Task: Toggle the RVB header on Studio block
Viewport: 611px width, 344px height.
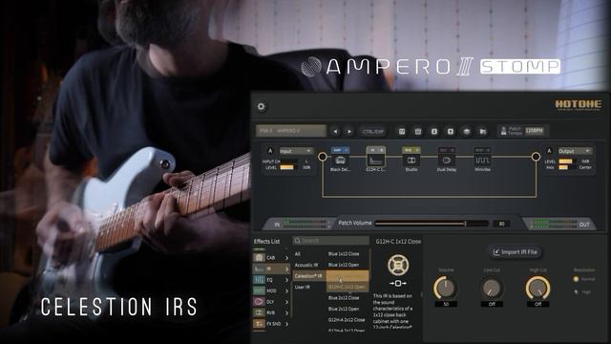Action: pos(411,150)
